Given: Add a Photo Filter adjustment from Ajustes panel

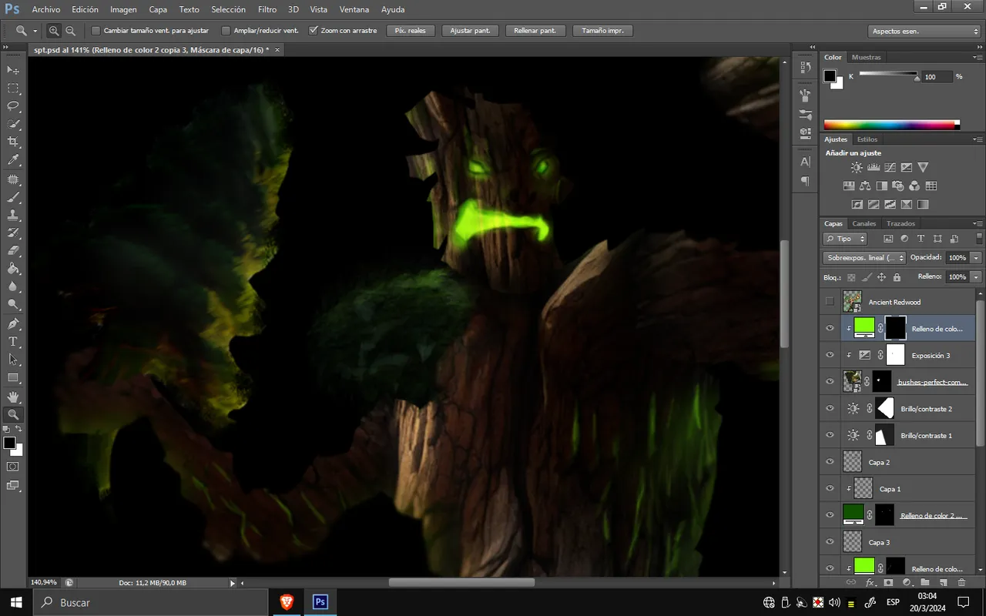Looking at the screenshot, I should [898, 186].
